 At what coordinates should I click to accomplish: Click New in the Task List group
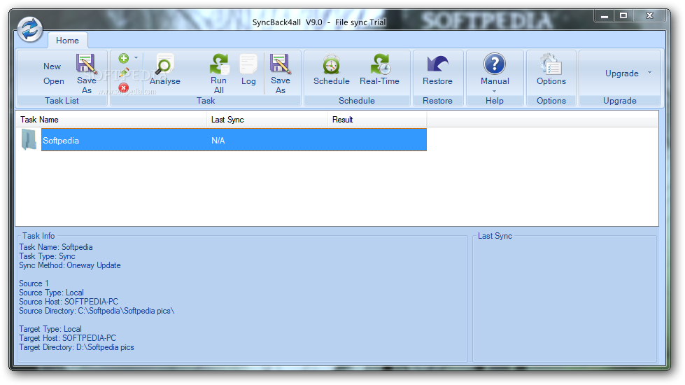coord(52,66)
